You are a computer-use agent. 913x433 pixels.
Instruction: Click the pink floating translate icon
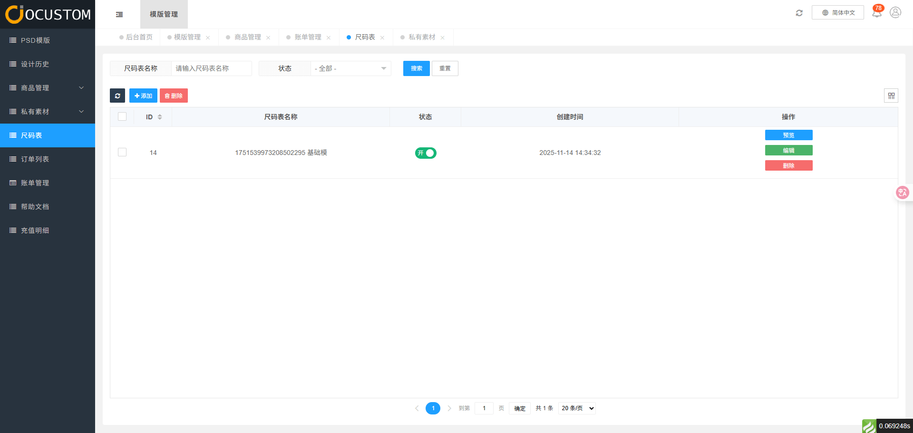[x=902, y=192]
